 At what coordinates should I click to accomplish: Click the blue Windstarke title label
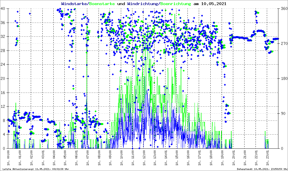tap(75, 4)
